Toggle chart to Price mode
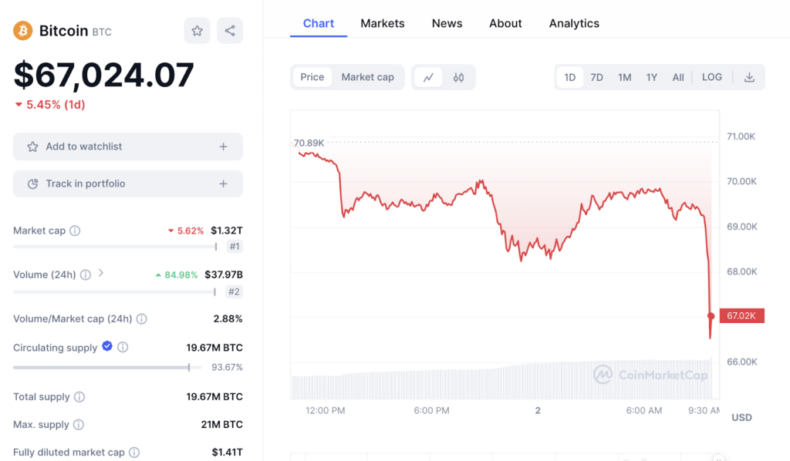Viewport: 790px width, 461px height. [x=312, y=77]
